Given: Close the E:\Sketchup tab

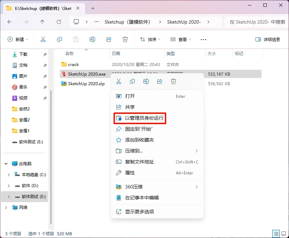Looking at the screenshot, I should pos(78,8).
